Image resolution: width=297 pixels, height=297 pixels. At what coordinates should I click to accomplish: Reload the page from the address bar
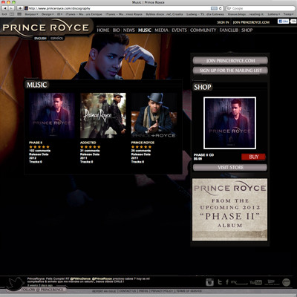(x=220, y=8)
